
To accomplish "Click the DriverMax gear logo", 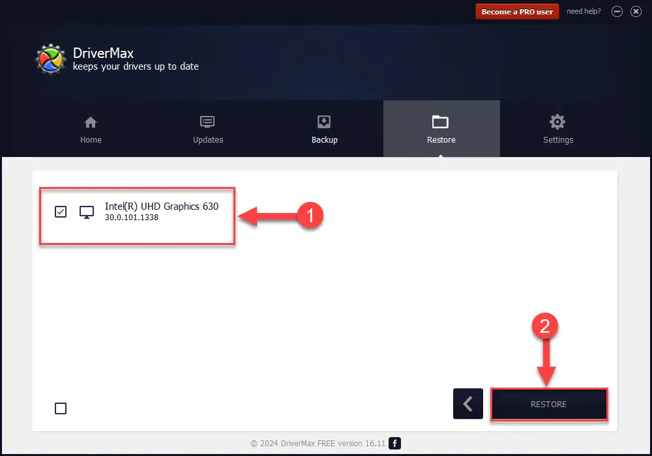I will tap(51, 59).
